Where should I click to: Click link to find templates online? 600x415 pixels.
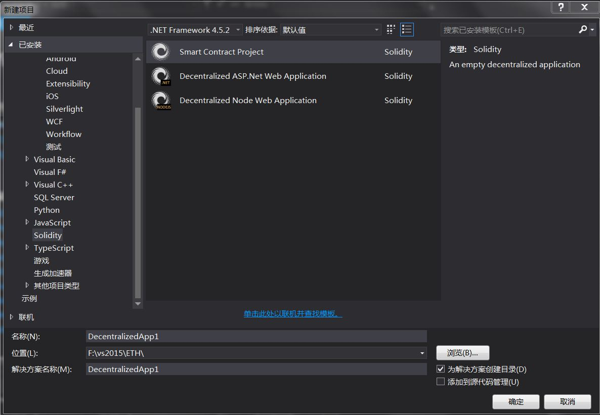point(293,313)
